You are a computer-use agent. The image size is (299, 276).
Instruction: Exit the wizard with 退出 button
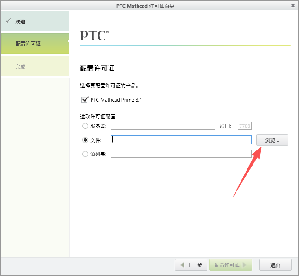pos(276,265)
